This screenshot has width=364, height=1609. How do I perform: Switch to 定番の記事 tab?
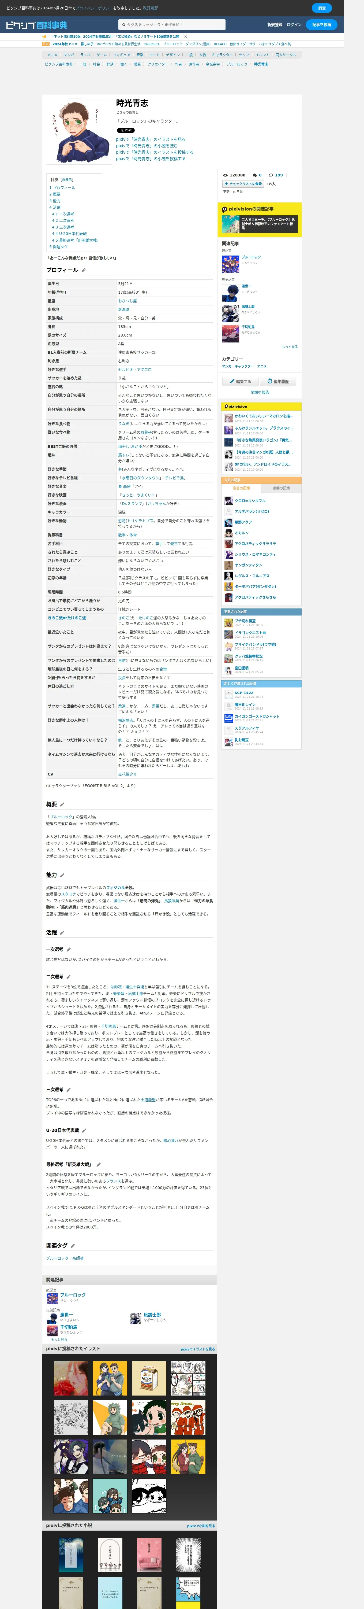[x=282, y=488]
